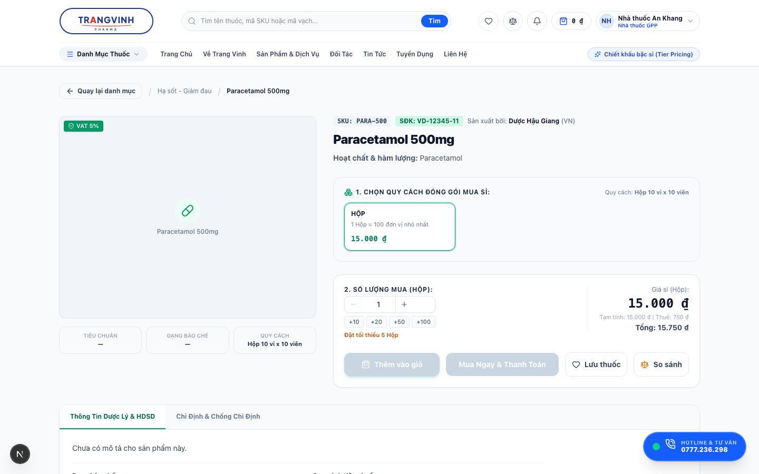759x474 pixels.
Task: Add 100 to quantity with +100 chip
Action: click(x=424, y=322)
